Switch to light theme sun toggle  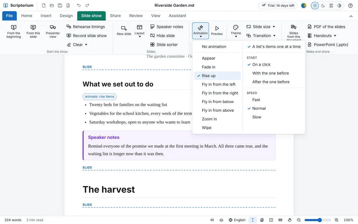tap(315, 6)
